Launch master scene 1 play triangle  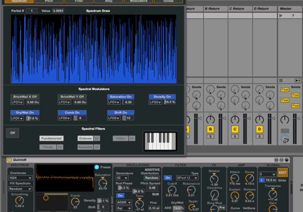(281, 16)
